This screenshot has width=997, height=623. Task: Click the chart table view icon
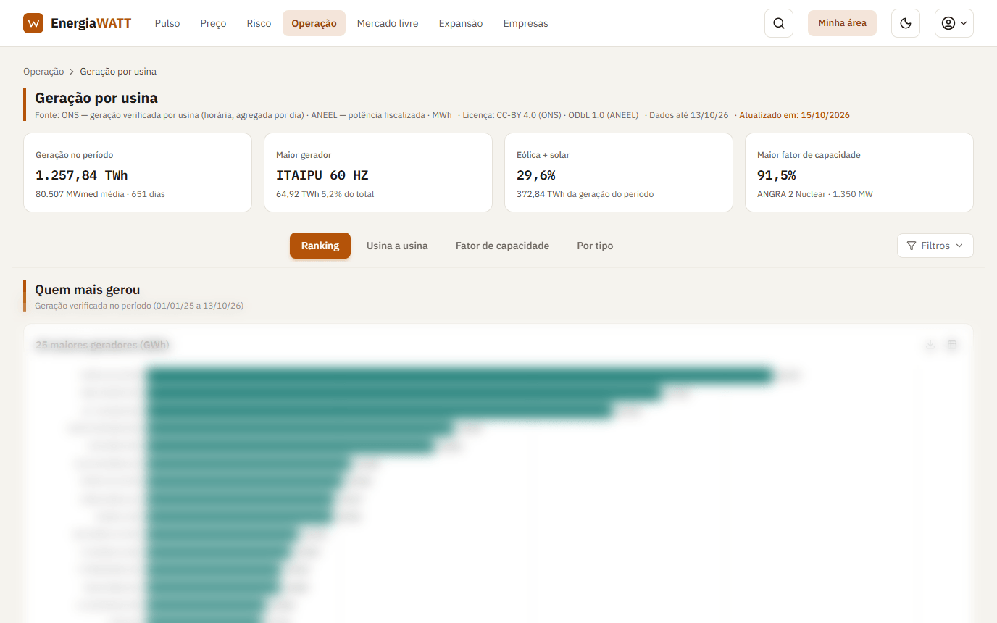[x=952, y=345]
